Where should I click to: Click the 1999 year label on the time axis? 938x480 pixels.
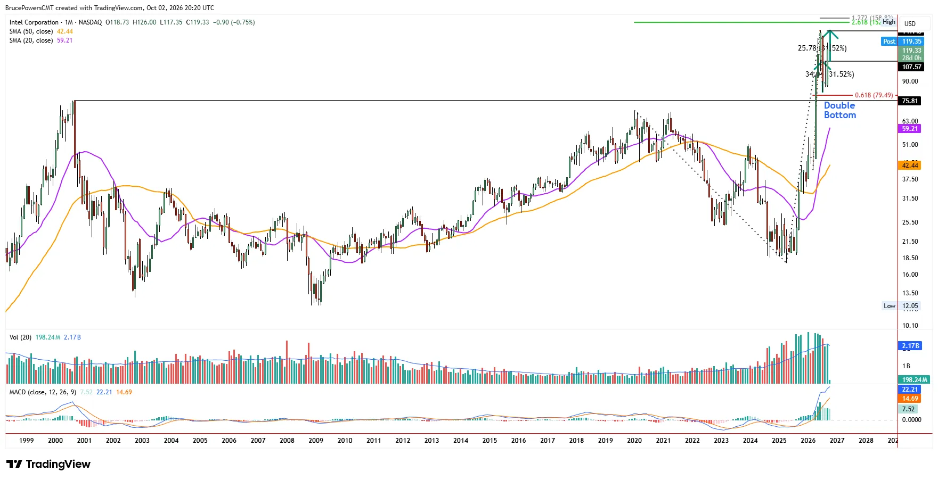26,441
